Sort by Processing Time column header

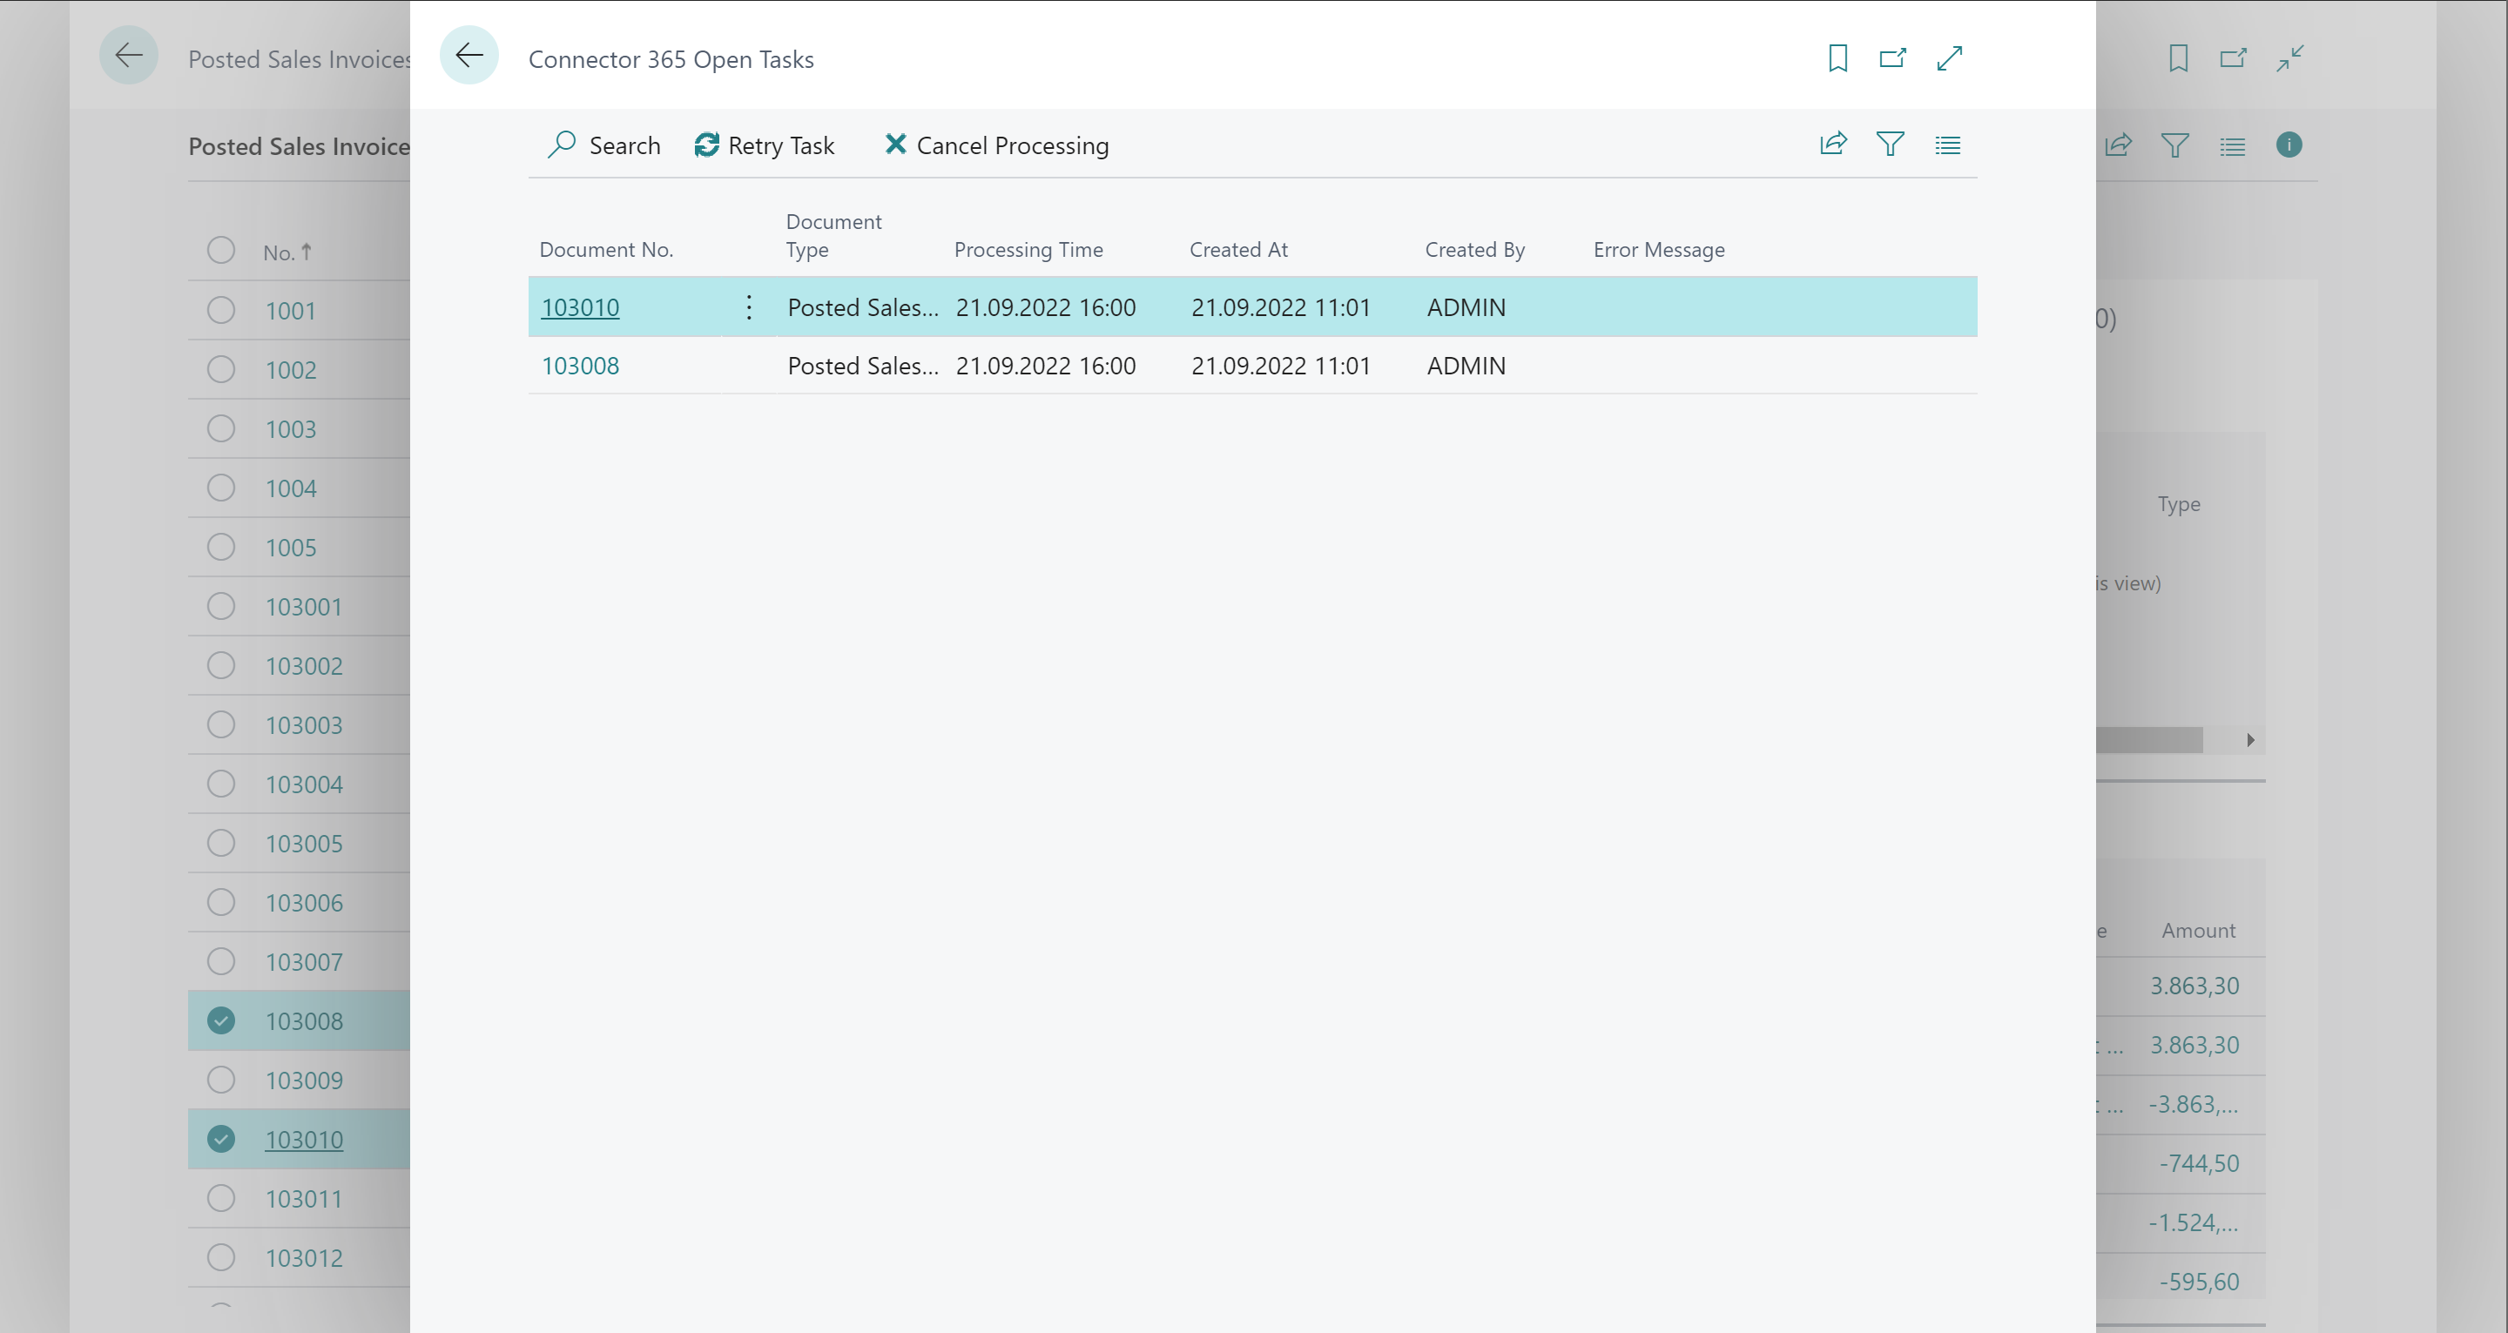[1028, 250]
